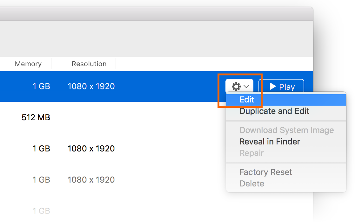This screenshot has height=224, width=362.
Task: Sort devices by the Memory column
Action: pyautogui.click(x=28, y=64)
